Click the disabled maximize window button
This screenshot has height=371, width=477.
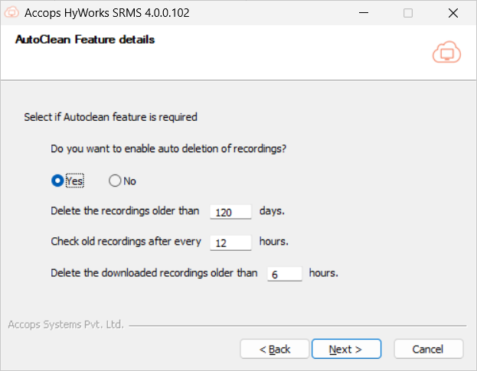(408, 13)
